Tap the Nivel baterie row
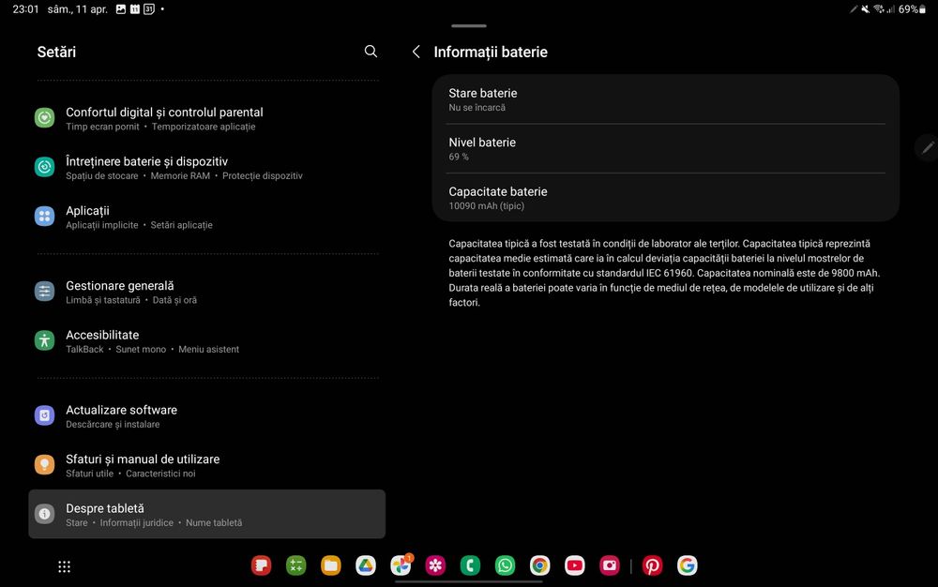The height and width of the screenshot is (587, 938). point(665,148)
